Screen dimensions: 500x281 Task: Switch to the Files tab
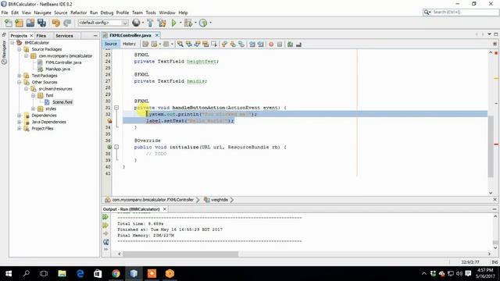[41, 36]
